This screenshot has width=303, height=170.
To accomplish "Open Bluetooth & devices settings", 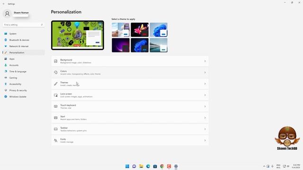I will click(24, 40).
